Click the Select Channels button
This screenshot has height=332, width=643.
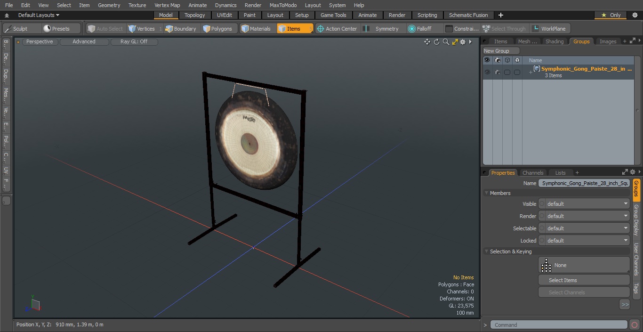pos(584,292)
